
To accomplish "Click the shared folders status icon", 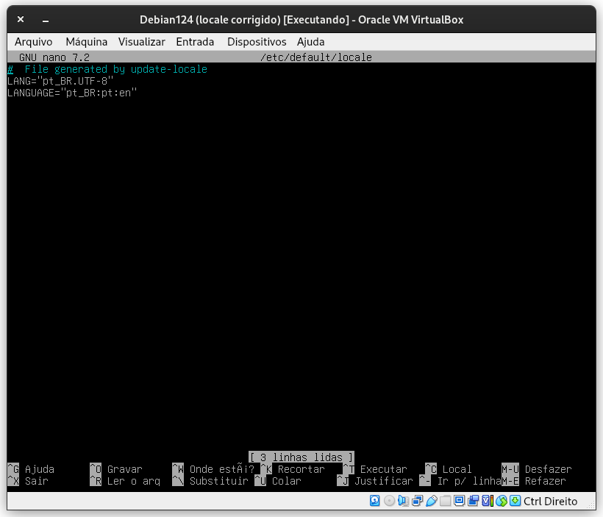I will [x=446, y=501].
